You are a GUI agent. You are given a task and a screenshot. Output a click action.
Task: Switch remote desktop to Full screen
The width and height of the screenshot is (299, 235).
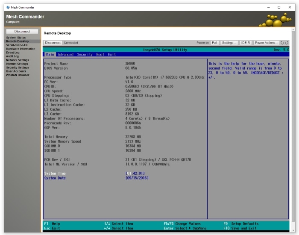[214, 43]
